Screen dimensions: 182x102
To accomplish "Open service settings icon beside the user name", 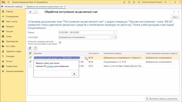I will coord(166,2).
